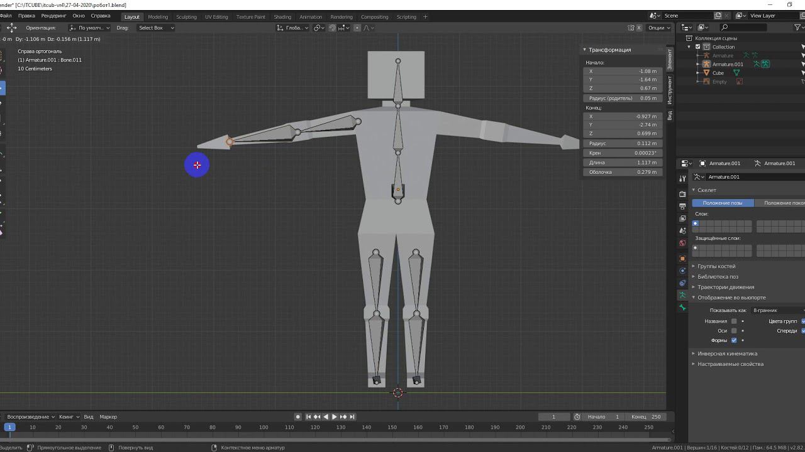
Task: Open the Active Tool settings tab icon
Action: (682, 179)
